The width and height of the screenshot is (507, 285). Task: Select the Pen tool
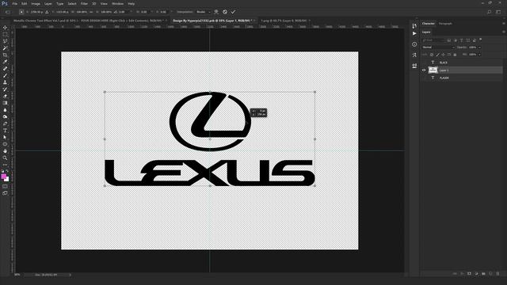tap(5, 123)
